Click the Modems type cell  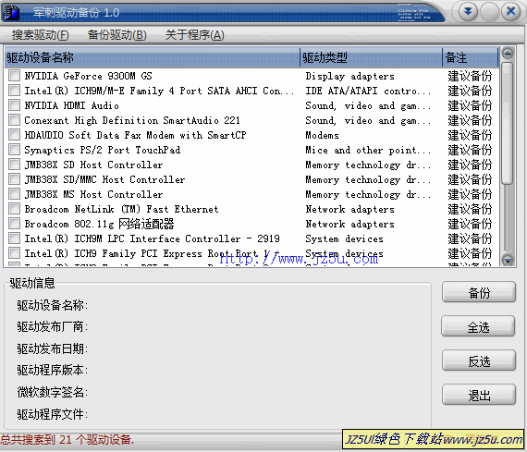322,135
